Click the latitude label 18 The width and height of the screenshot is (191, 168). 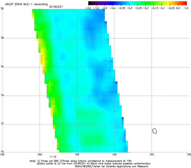click(2, 38)
